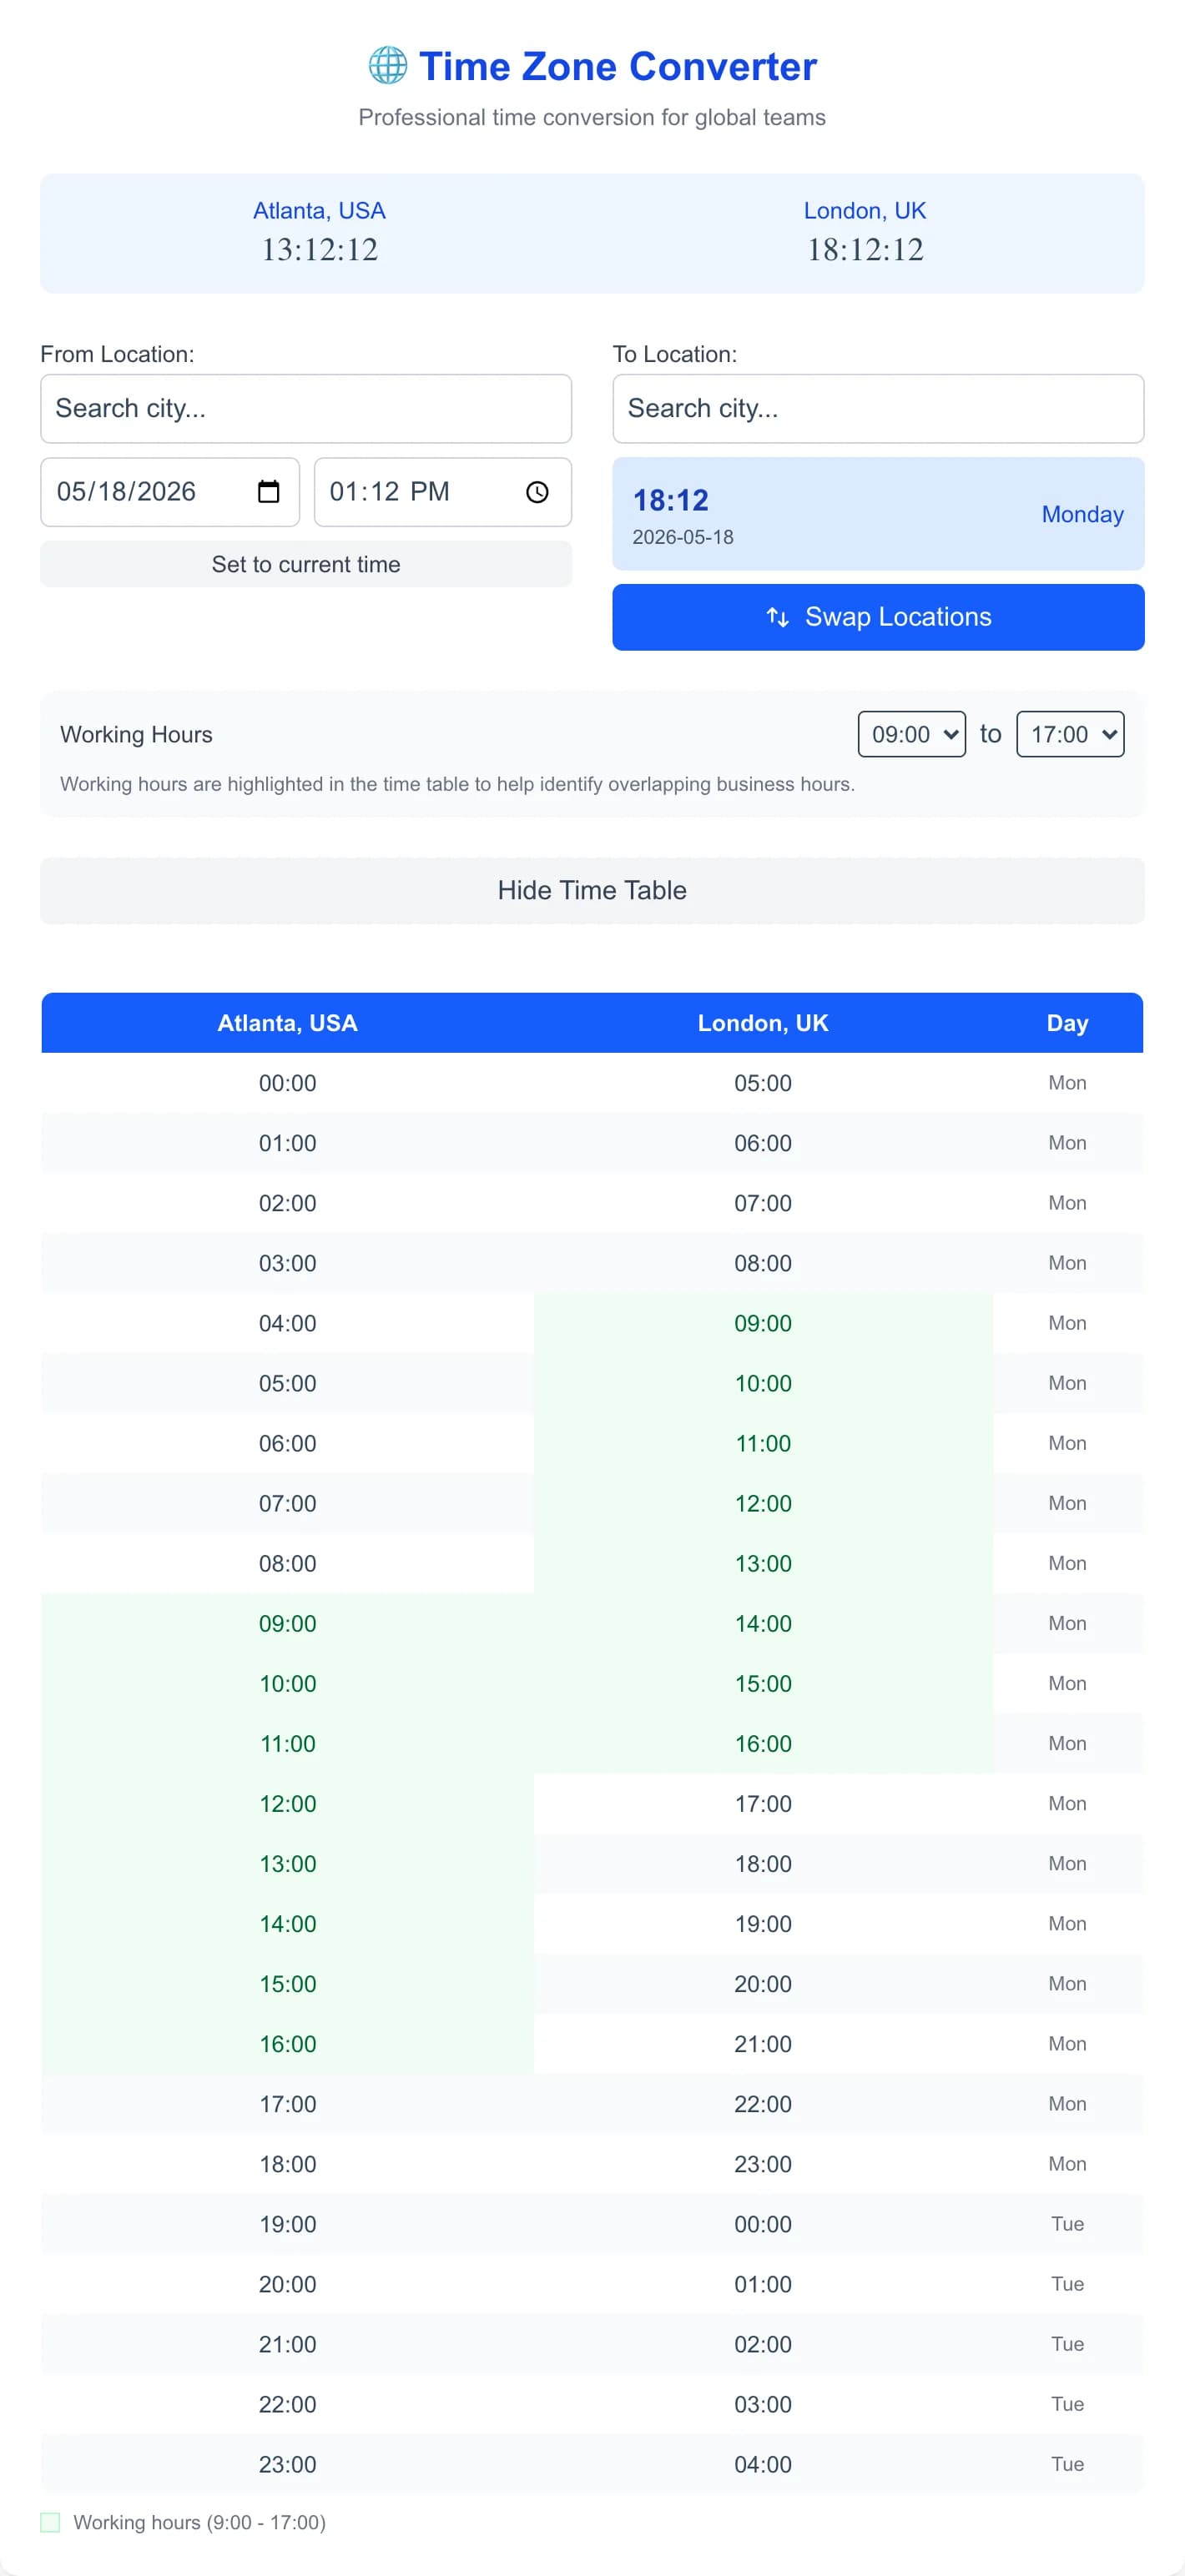This screenshot has width=1185, height=2576.
Task: Click Atlanta, USA table column header
Action: [287, 1023]
